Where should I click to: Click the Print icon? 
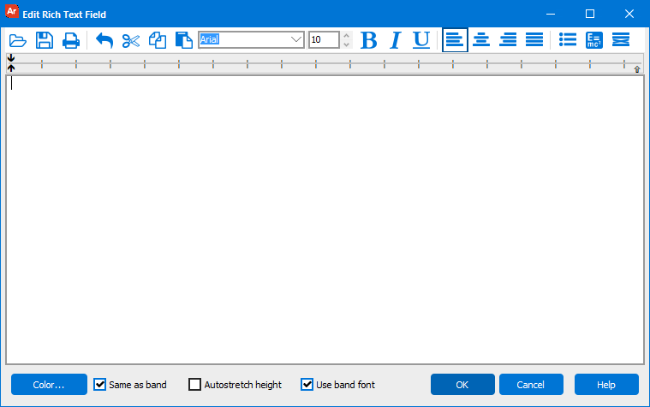71,40
